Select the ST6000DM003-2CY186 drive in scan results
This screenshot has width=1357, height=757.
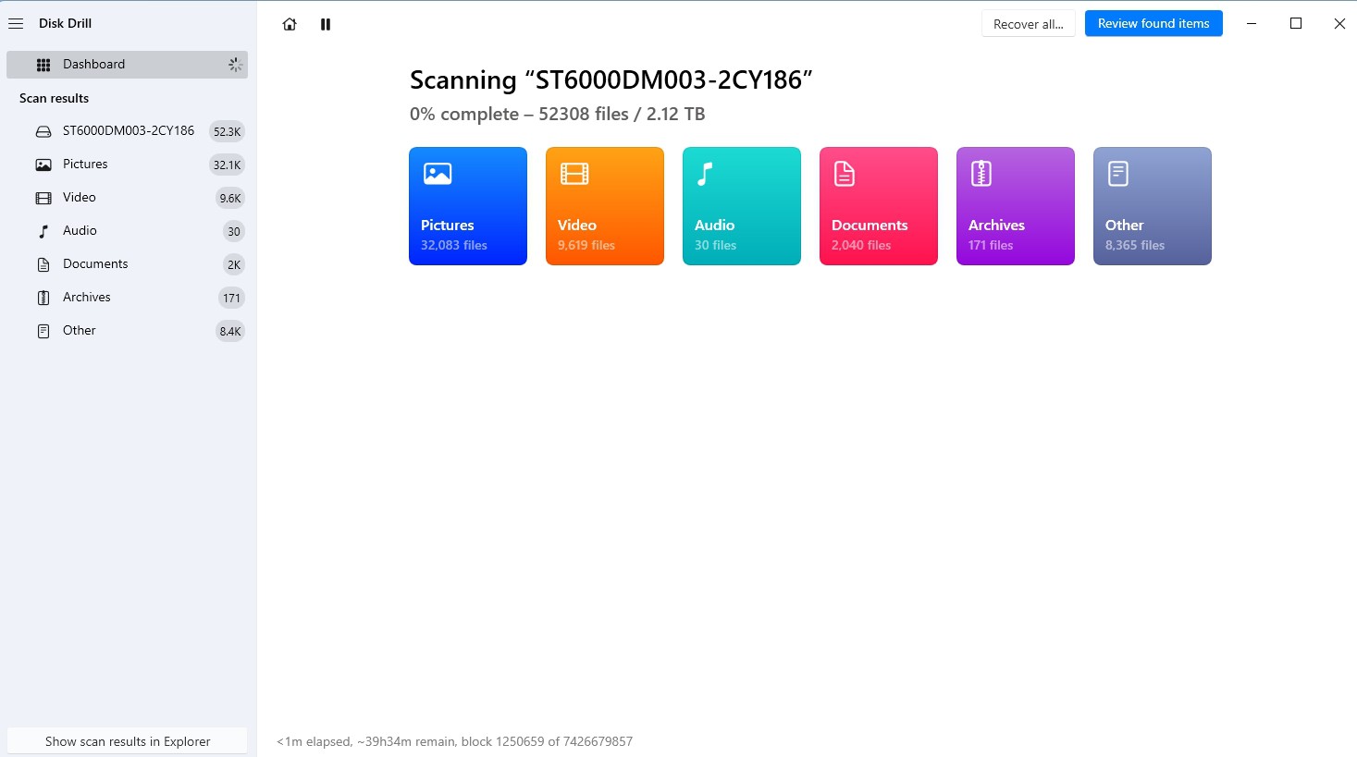point(128,131)
